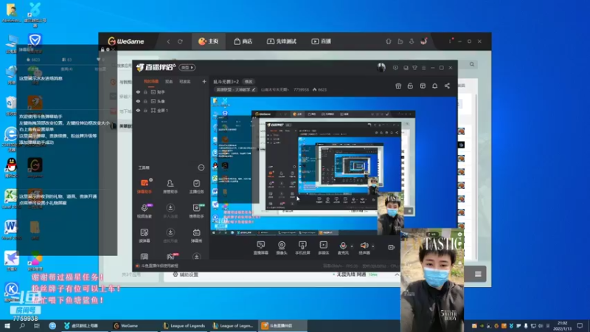Open the first League of Legends taskbar item
590x332 pixels.
(184, 325)
